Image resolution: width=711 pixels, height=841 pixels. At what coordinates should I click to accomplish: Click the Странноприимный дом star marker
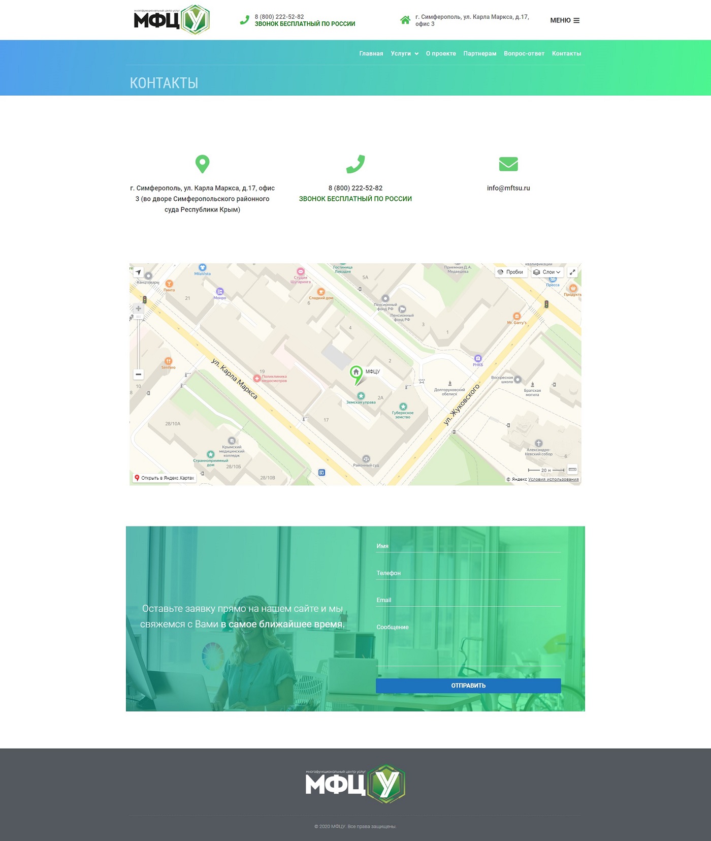point(210,454)
